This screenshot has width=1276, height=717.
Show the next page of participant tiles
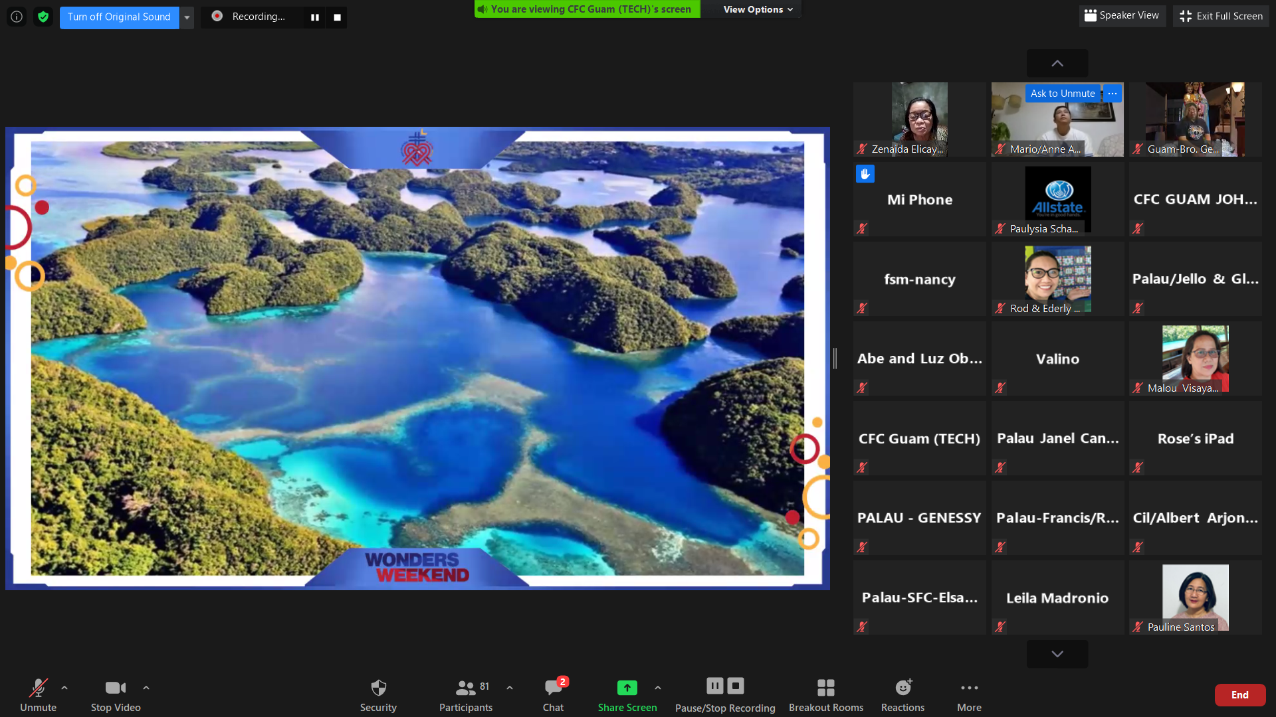pos(1057,654)
